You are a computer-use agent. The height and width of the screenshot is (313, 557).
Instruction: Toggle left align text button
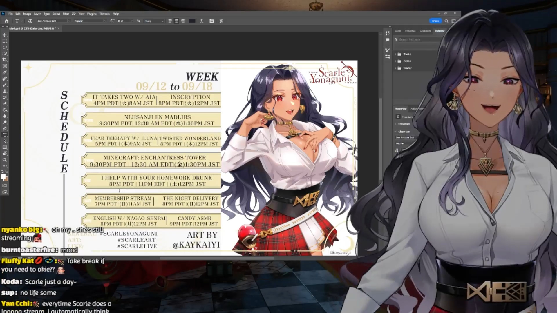tap(170, 21)
